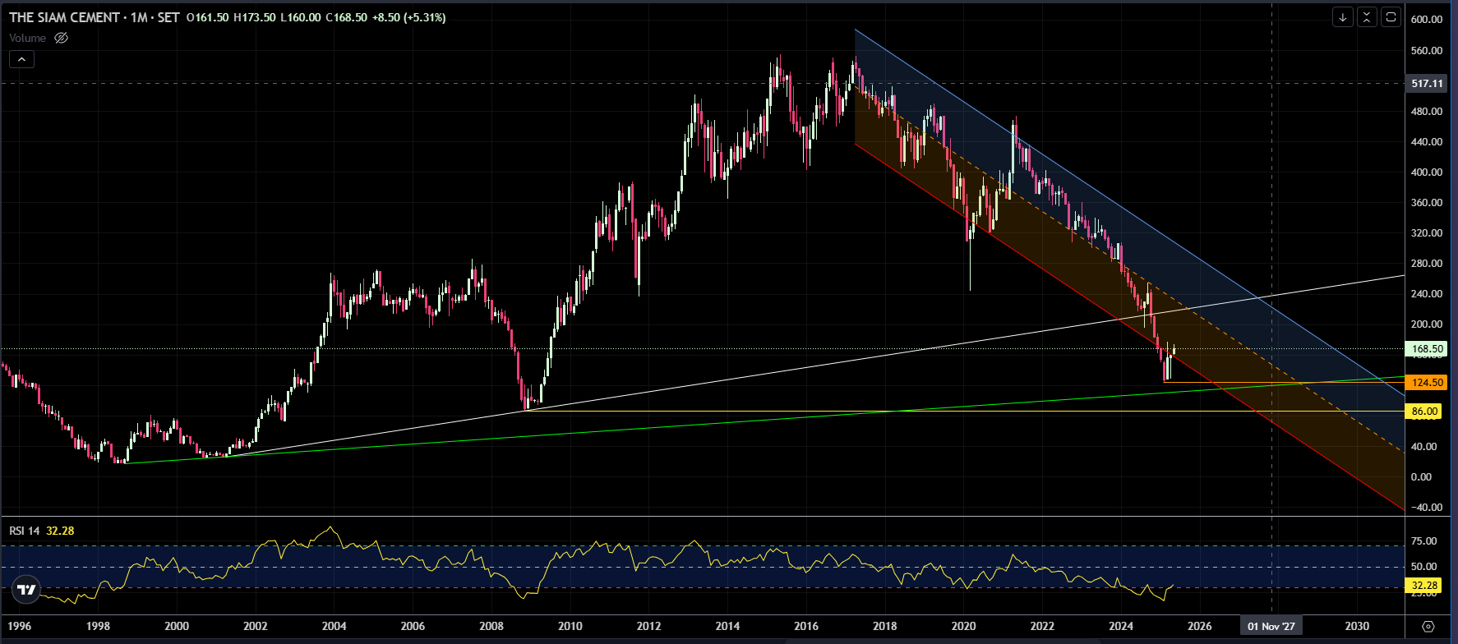This screenshot has width=1458, height=644.
Task: Click the move pane down arrow button
Action: coord(1343,16)
